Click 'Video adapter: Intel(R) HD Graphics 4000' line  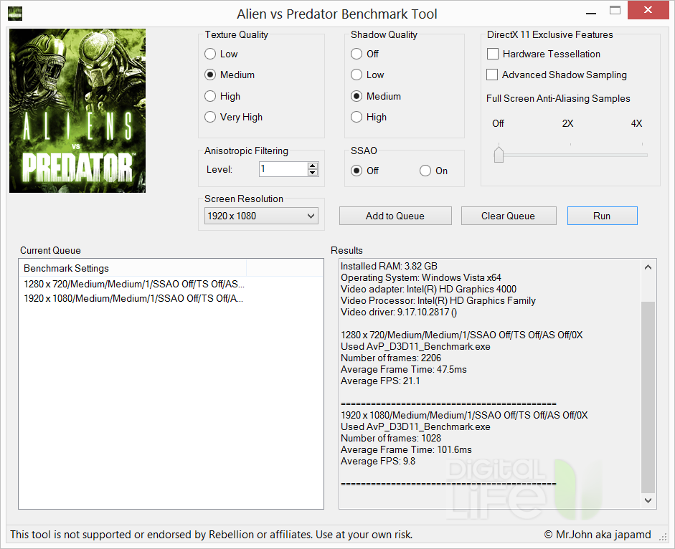coord(428,289)
